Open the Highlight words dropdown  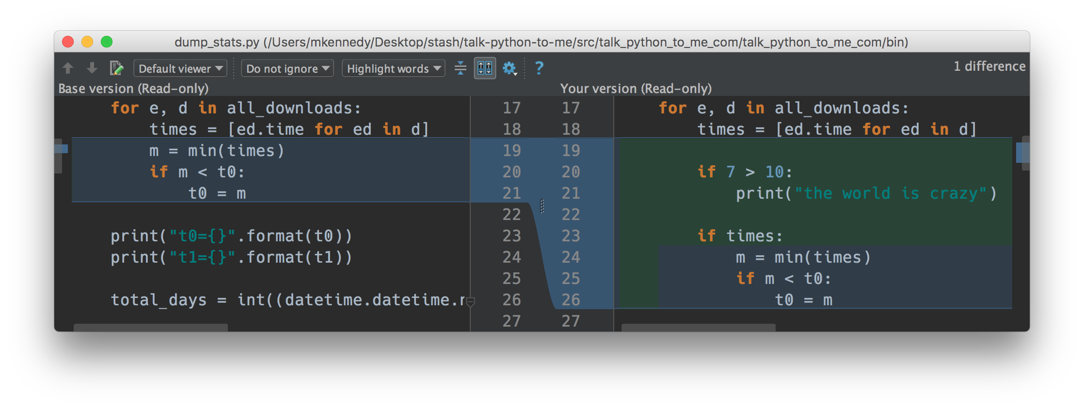pyautogui.click(x=393, y=68)
